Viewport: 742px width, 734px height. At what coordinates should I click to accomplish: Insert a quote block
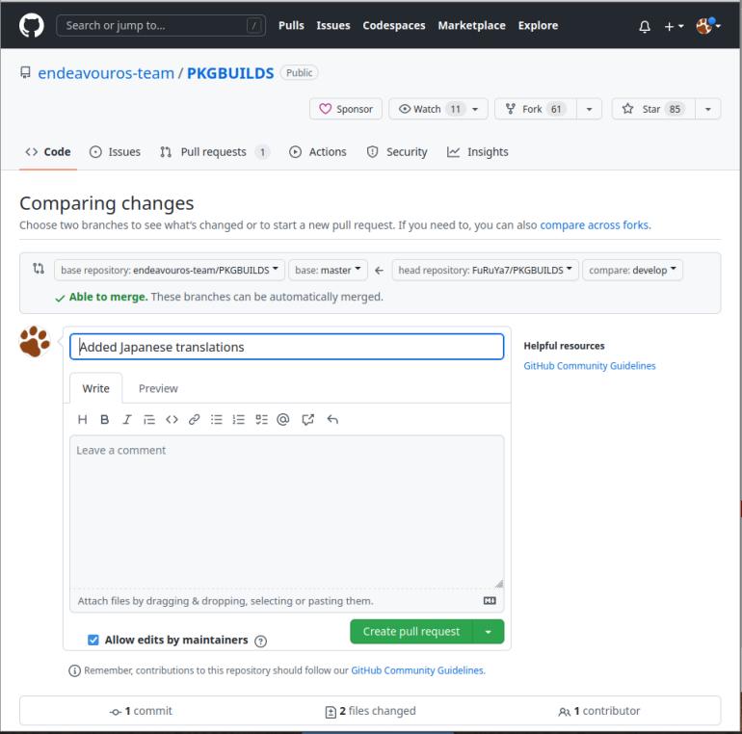click(149, 419)
